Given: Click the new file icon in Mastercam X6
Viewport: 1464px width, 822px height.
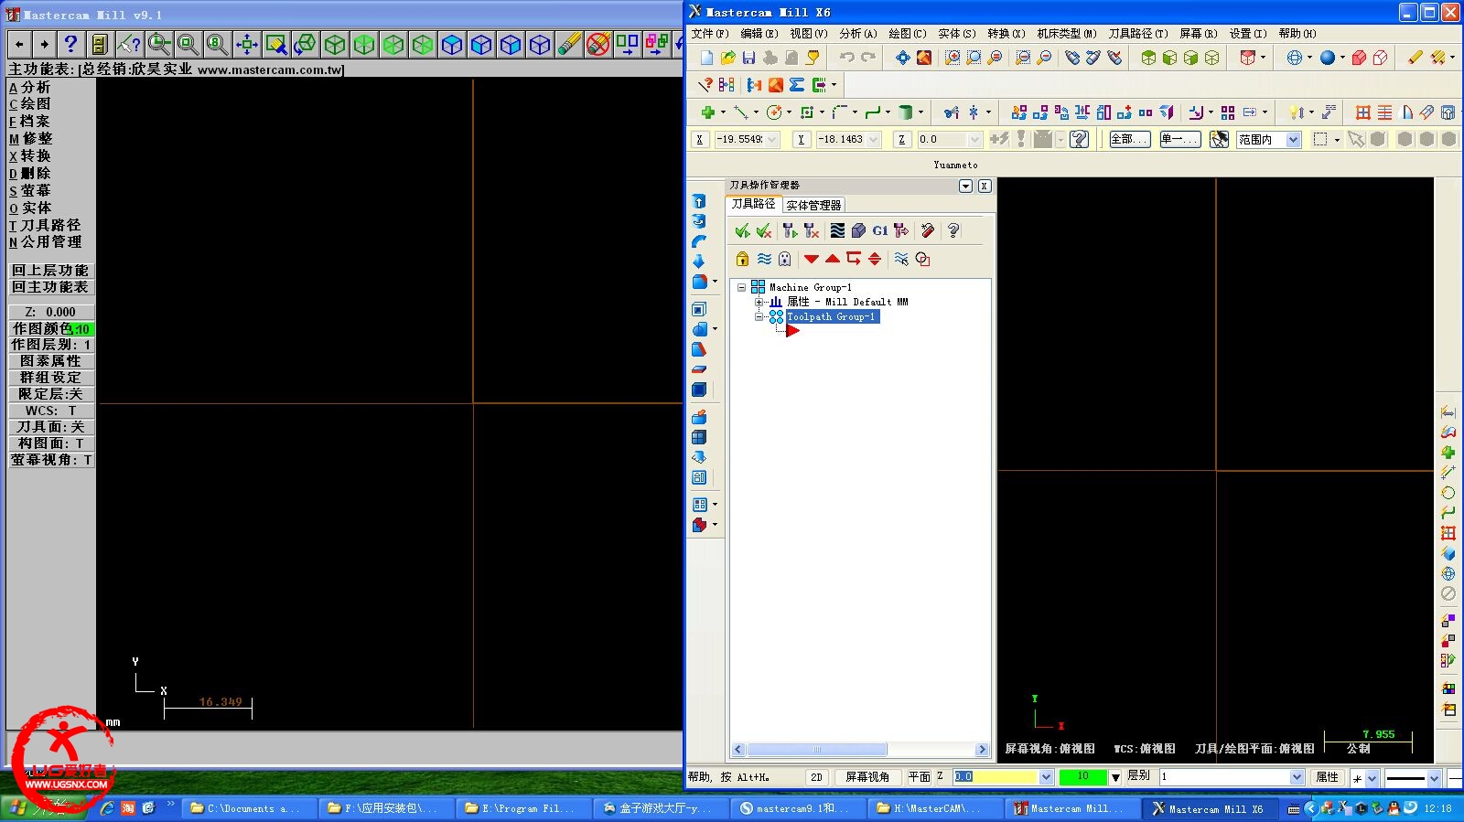Looking at the screenshot, I should [706, 58].
